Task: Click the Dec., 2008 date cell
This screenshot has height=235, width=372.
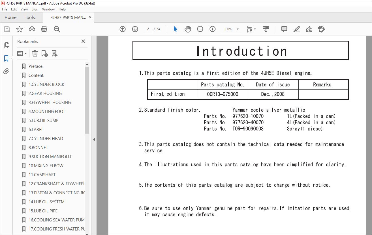Action: click(273, 94)
